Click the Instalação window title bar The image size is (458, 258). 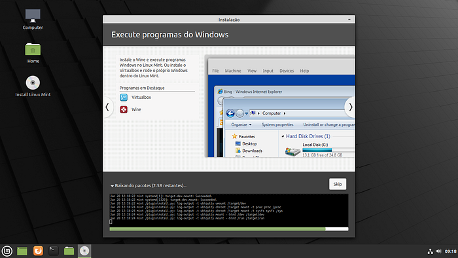pyautogui.click(x=229, y=19)
